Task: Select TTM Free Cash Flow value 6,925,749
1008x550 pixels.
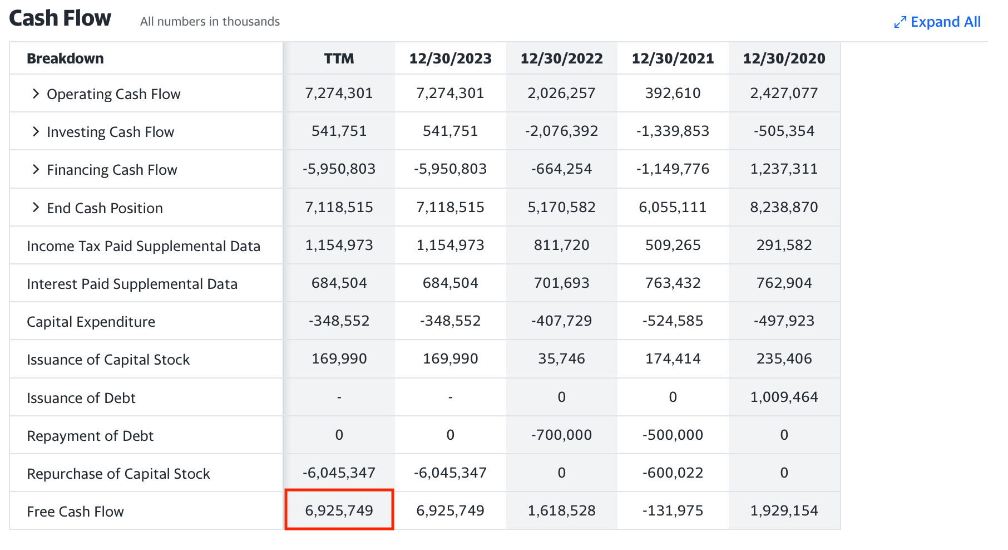Action: 339,510
